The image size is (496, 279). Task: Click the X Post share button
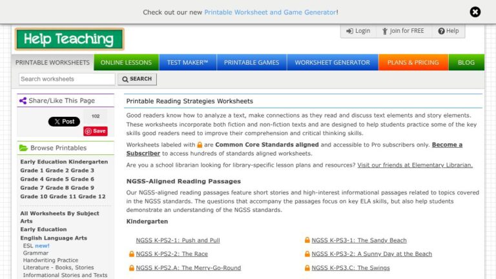[x=64, y=121]
